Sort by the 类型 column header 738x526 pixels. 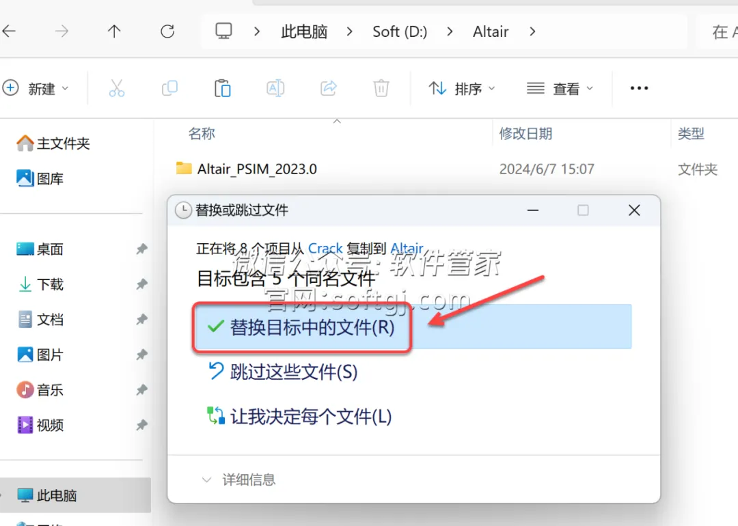(x=690, y=134)
